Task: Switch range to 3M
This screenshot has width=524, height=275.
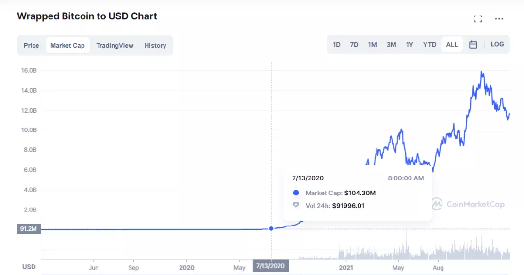Action: click(x=391, y=45)
